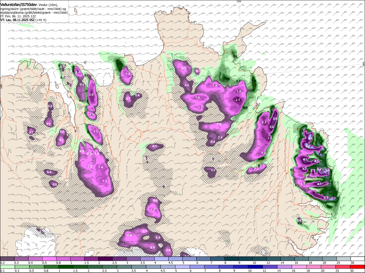Pick the pale grey snow swatch between 25 and 30

pos(344,258)
